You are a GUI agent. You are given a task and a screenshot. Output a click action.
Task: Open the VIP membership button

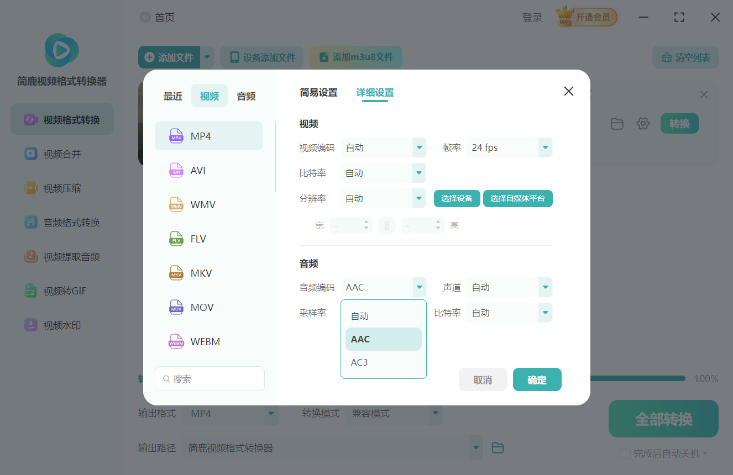point(587,17)
